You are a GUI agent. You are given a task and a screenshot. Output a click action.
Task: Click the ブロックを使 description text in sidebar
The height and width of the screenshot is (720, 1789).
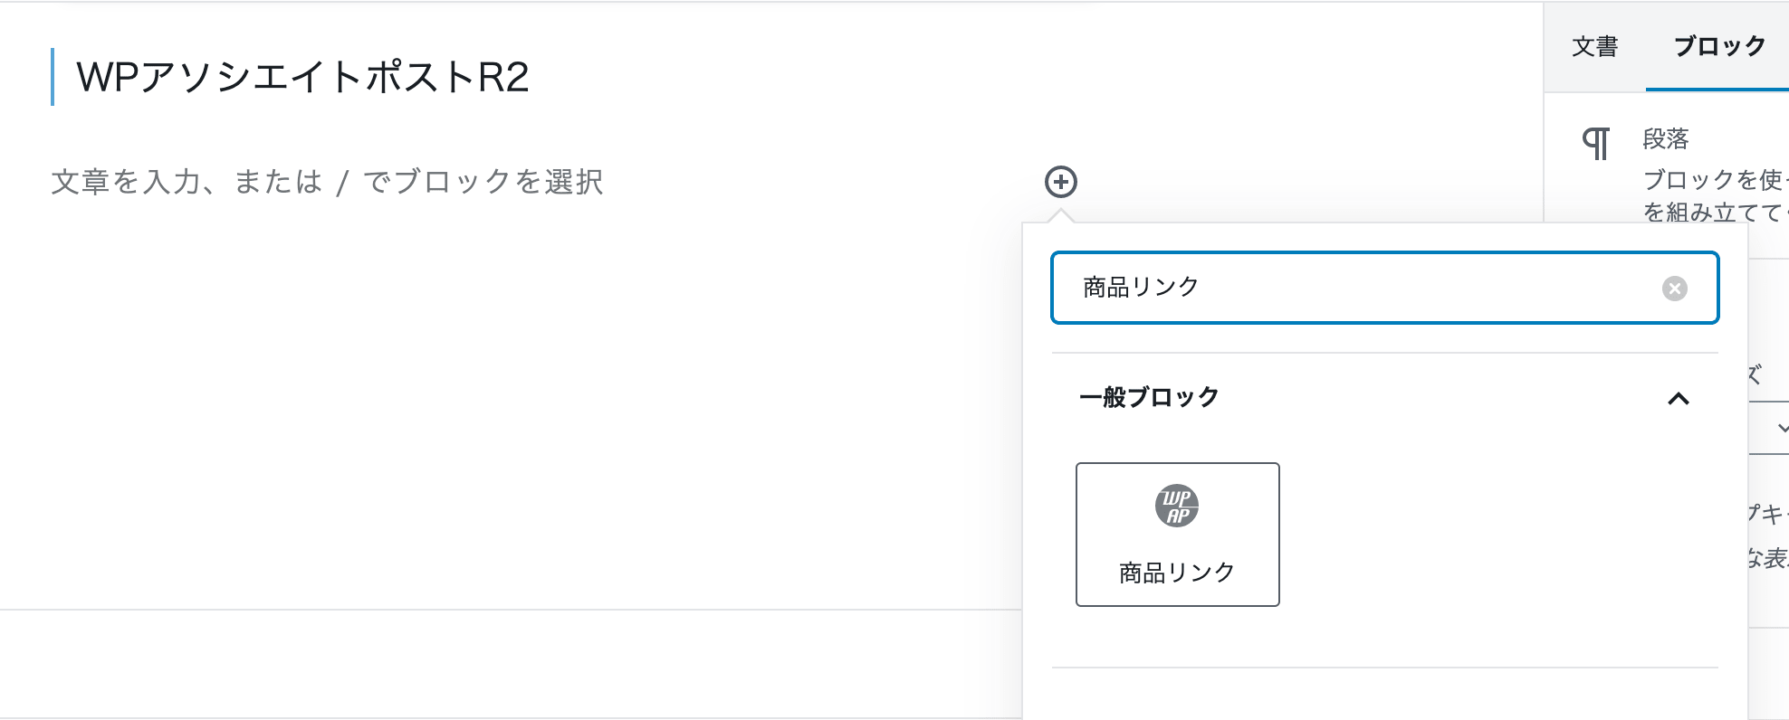pos(1713,180)
